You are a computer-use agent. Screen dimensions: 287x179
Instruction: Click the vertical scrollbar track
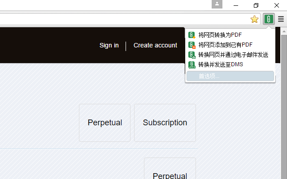284,107
